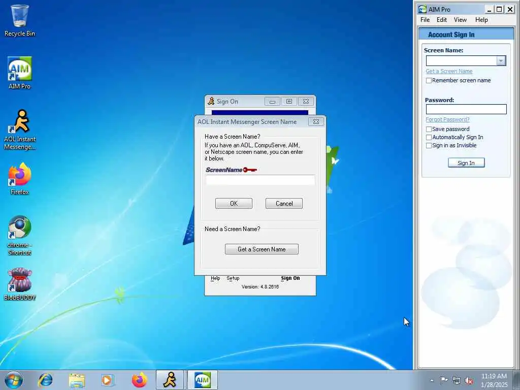Click the Version: 4.8.2616 text
The image size is (520, 390).
tap(260, 287)
